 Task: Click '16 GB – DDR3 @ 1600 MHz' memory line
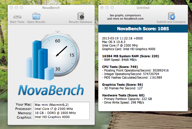click(x=55, y=113)
